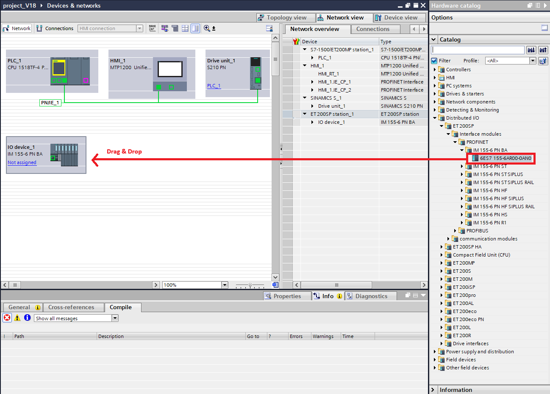Toggle the split editor view icon
This screenshot has width=550, height=394.
(195, 28)
